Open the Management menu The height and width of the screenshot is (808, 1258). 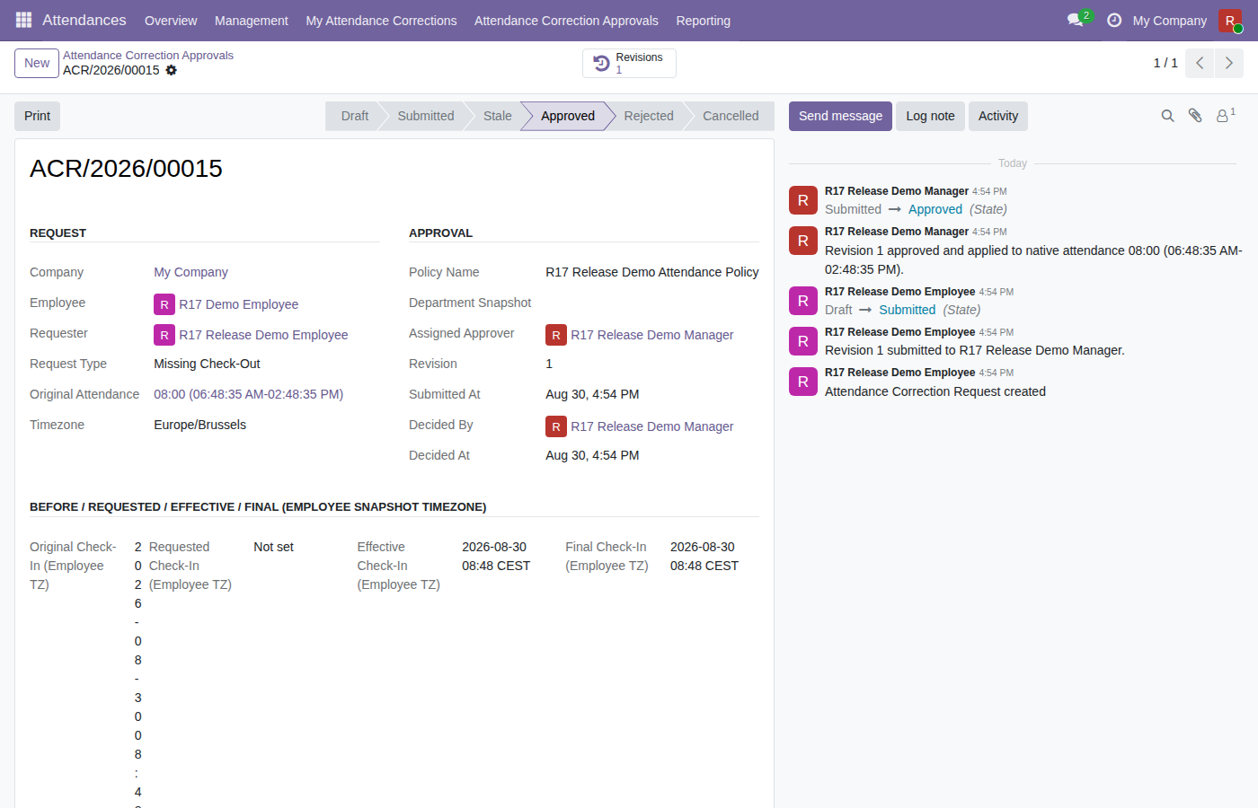coord(252,21)
